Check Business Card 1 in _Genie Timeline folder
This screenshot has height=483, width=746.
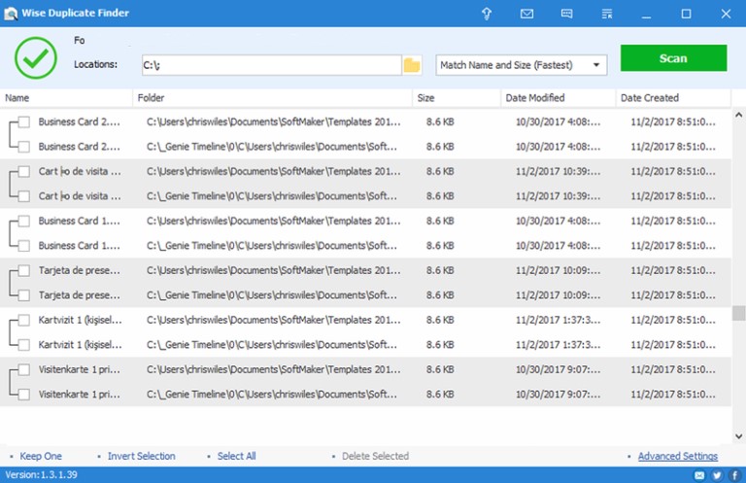click(x=23, y=246)
